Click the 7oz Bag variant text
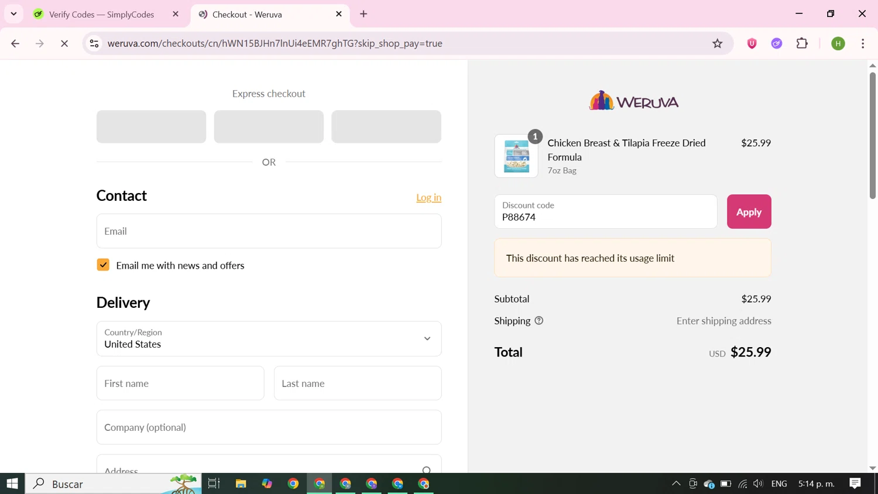Viewport: 878px width, 494px height. pyautogui.click(x=562, y=170)
